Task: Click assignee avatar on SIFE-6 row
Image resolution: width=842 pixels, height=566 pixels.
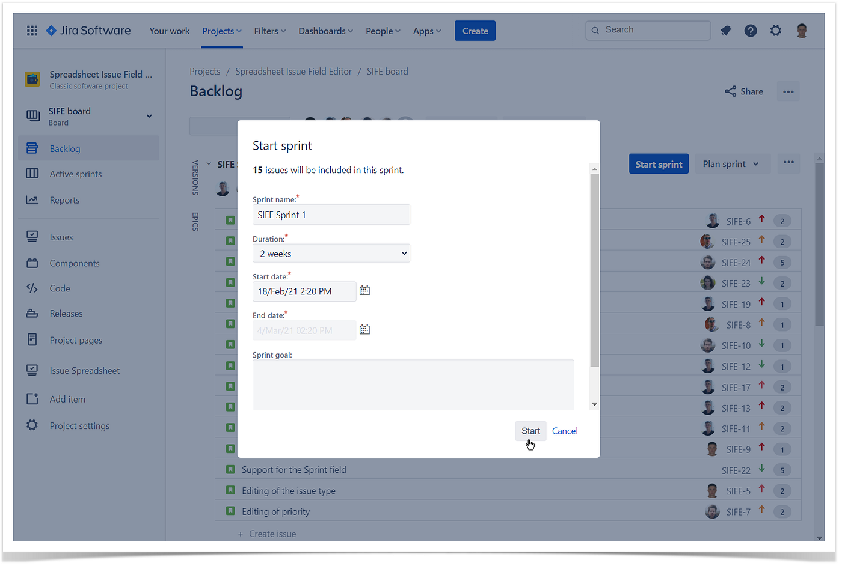Action: tap(713, 221)
